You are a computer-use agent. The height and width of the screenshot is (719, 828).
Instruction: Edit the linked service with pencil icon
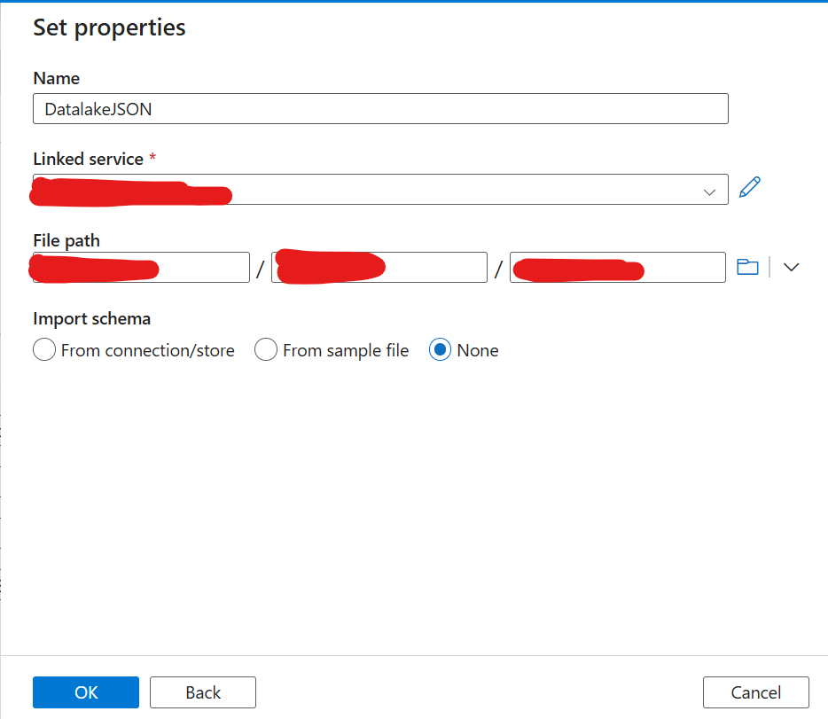click(749, 188)
